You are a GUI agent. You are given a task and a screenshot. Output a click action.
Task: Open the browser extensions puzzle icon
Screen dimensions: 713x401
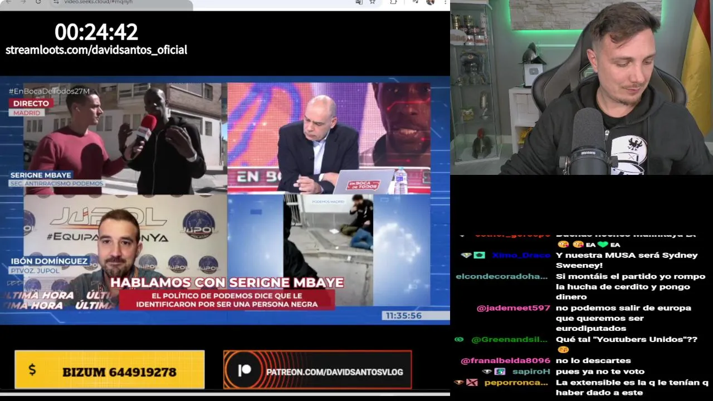(x=393, y=2)
